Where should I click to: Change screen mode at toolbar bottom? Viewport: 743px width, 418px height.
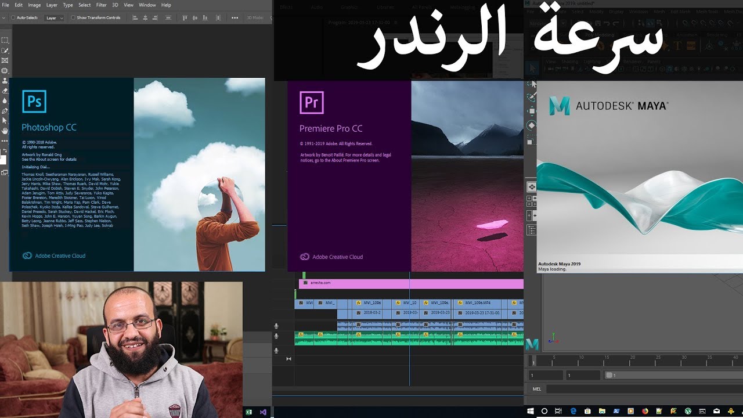(x=5, y=172)
